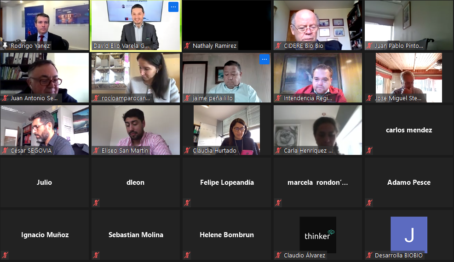
Task: Click muted mic icon on CIDERE Bio Bio
Action: click(x=278, y=46)
